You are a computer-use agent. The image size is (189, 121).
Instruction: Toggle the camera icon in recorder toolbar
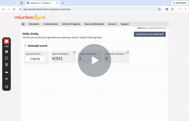[6, 87]
